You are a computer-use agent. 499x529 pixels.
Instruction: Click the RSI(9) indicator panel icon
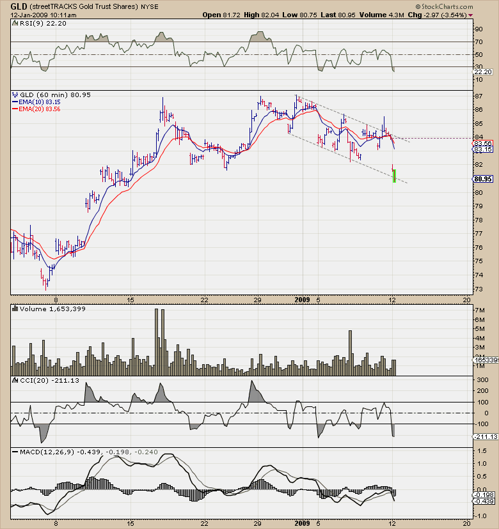tap(15, 23)
